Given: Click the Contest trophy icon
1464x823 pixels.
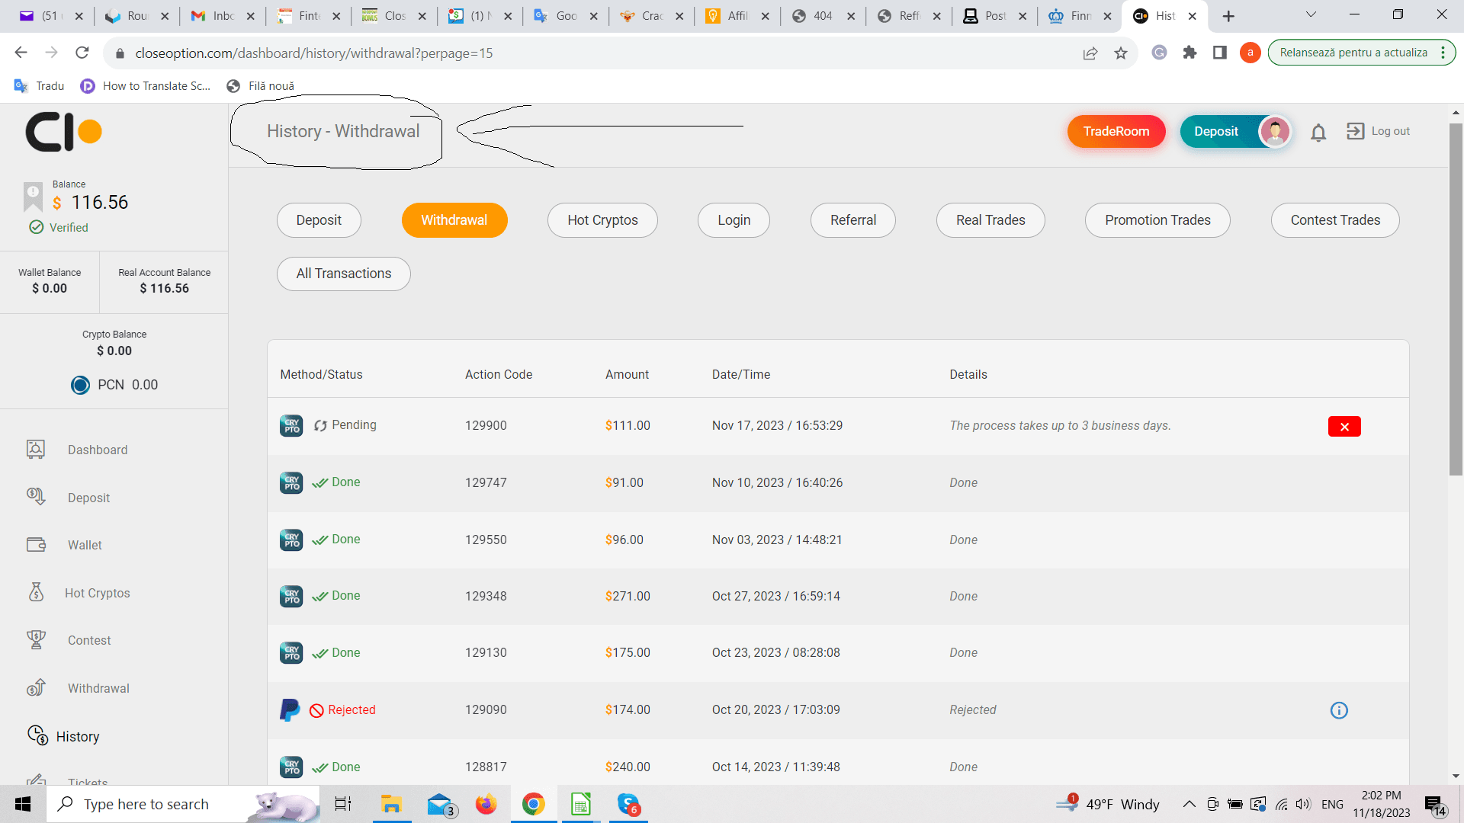Looking at the screenshot, I should click(36, 640).
